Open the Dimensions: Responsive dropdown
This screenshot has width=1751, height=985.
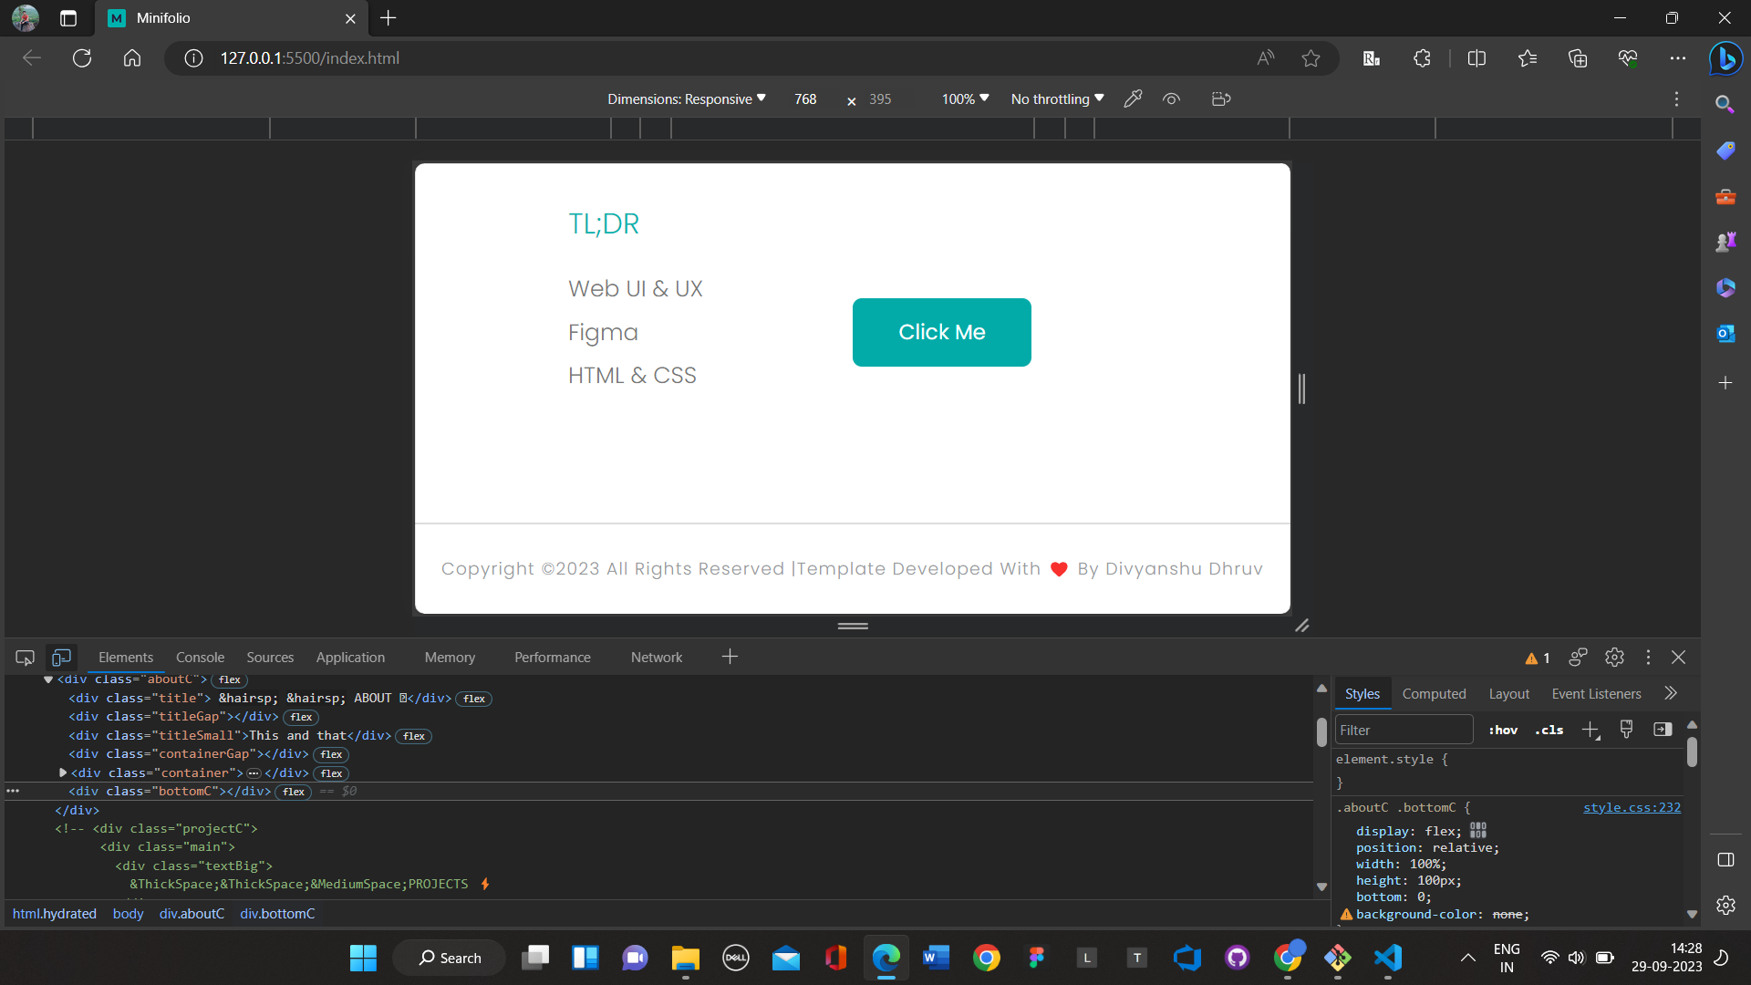pos(687,98)
